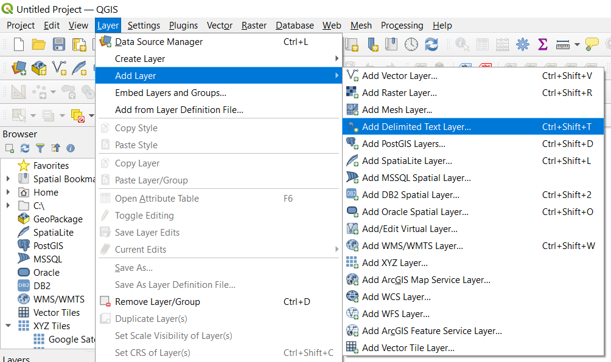Click the Add Selected Layers browser icon
The width and height of the screenshot is (611, 362).
10,148
